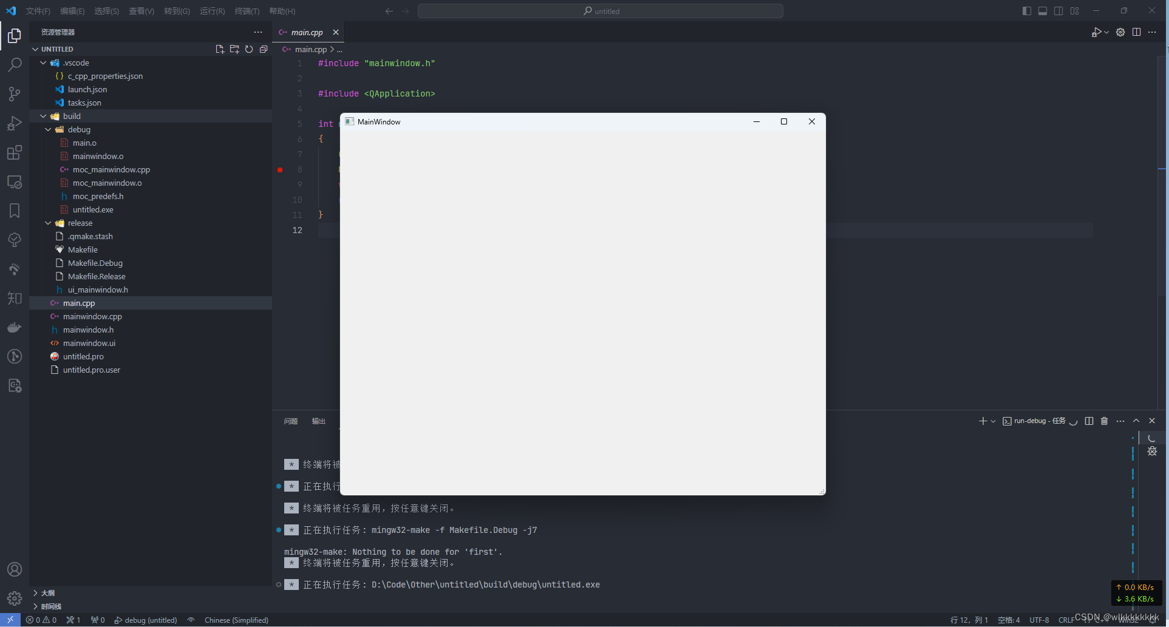The image size is (1169, 627).
Task: Toggle breakpoint on line 8
Action: pyautogui.click(x=280, y=170)
